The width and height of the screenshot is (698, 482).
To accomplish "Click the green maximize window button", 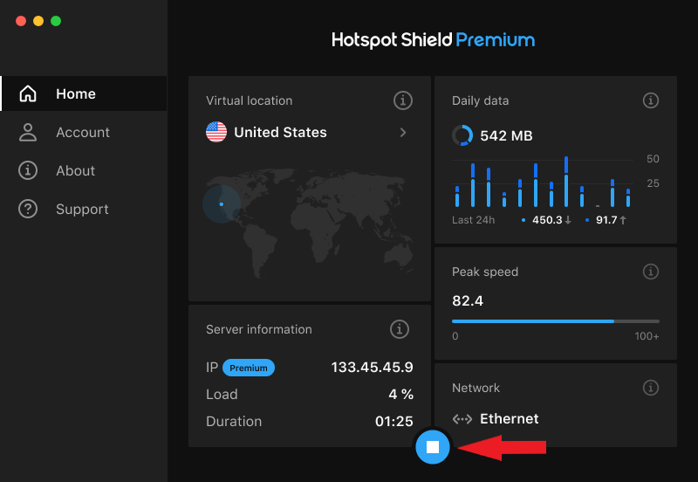I will (x=56, y=21).
